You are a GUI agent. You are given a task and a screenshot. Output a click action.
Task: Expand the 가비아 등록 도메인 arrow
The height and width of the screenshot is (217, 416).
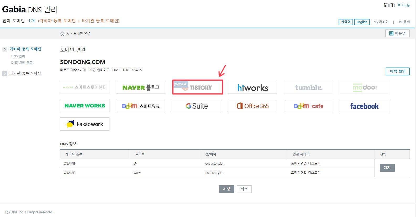(5, 49)
